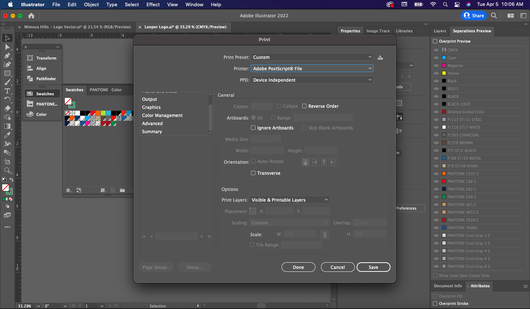Select the Rotate tool
Screen dimensions: 530x309
click(x=7, y=100)
